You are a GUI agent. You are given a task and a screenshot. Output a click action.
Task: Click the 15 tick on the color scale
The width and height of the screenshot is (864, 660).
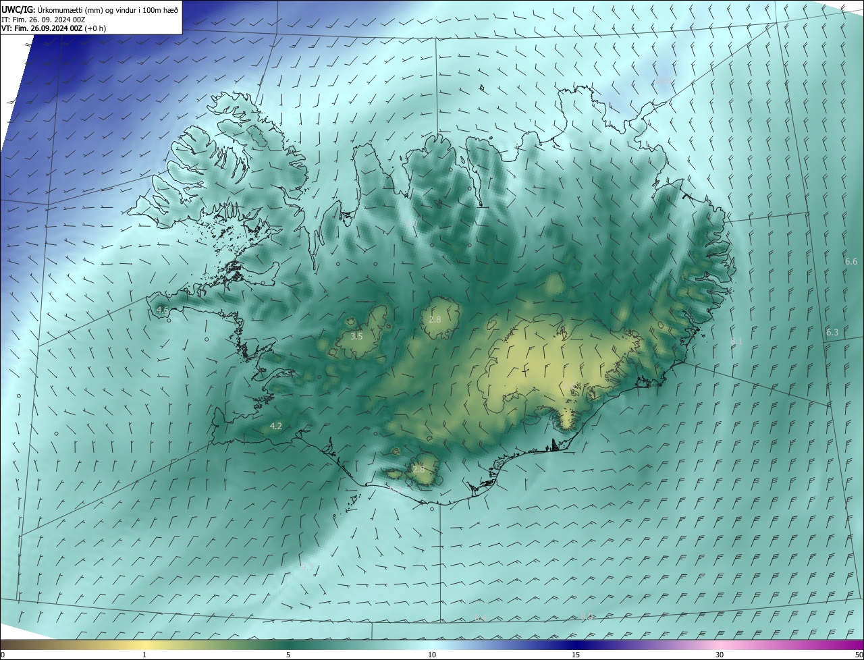click(x=576, y=655)
